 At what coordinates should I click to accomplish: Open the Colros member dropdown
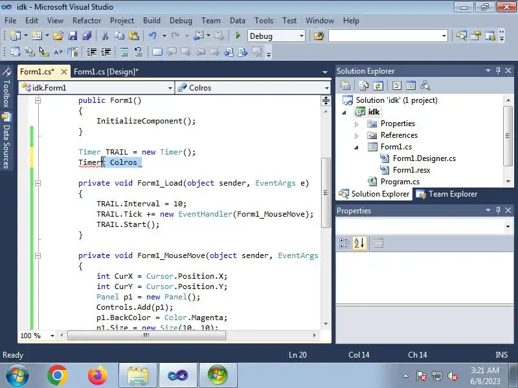pos(327,88)
